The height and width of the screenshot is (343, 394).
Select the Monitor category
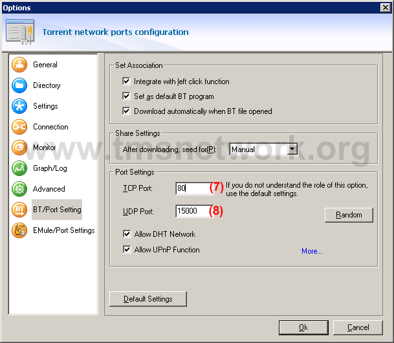[45, 148]
